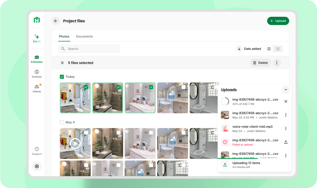
Task: Open the white countertop photo in May 4's first row
Action: (140, 143)
